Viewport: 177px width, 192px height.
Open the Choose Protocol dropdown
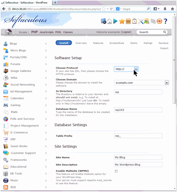126,69
